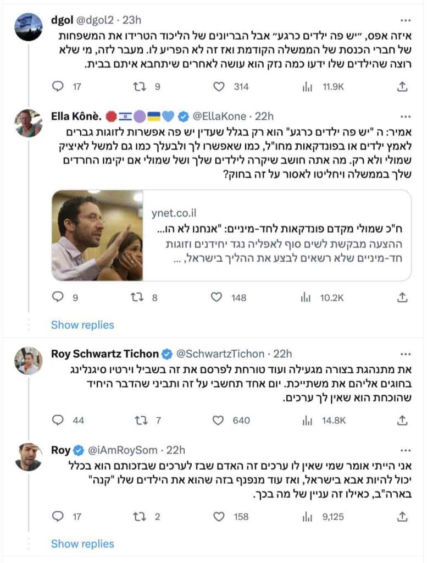Click @iAmRoySom's profile avatar
The image size is (433, 563).
[x=29, y=457]
